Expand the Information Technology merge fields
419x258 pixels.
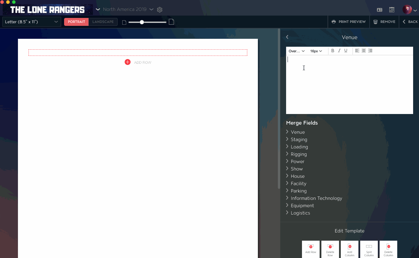pyautogui.click(x=314, y=198)
